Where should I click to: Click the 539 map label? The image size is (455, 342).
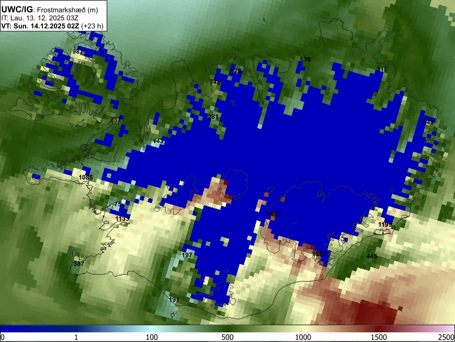click(x=305, y=60)
